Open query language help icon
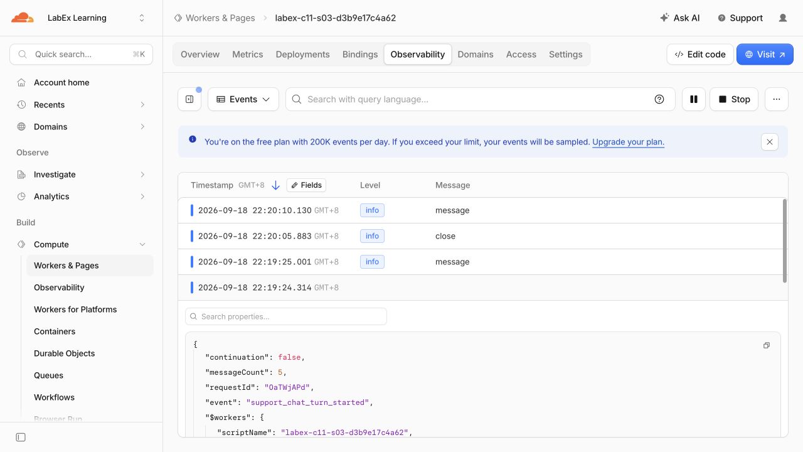 coord(659,99)
